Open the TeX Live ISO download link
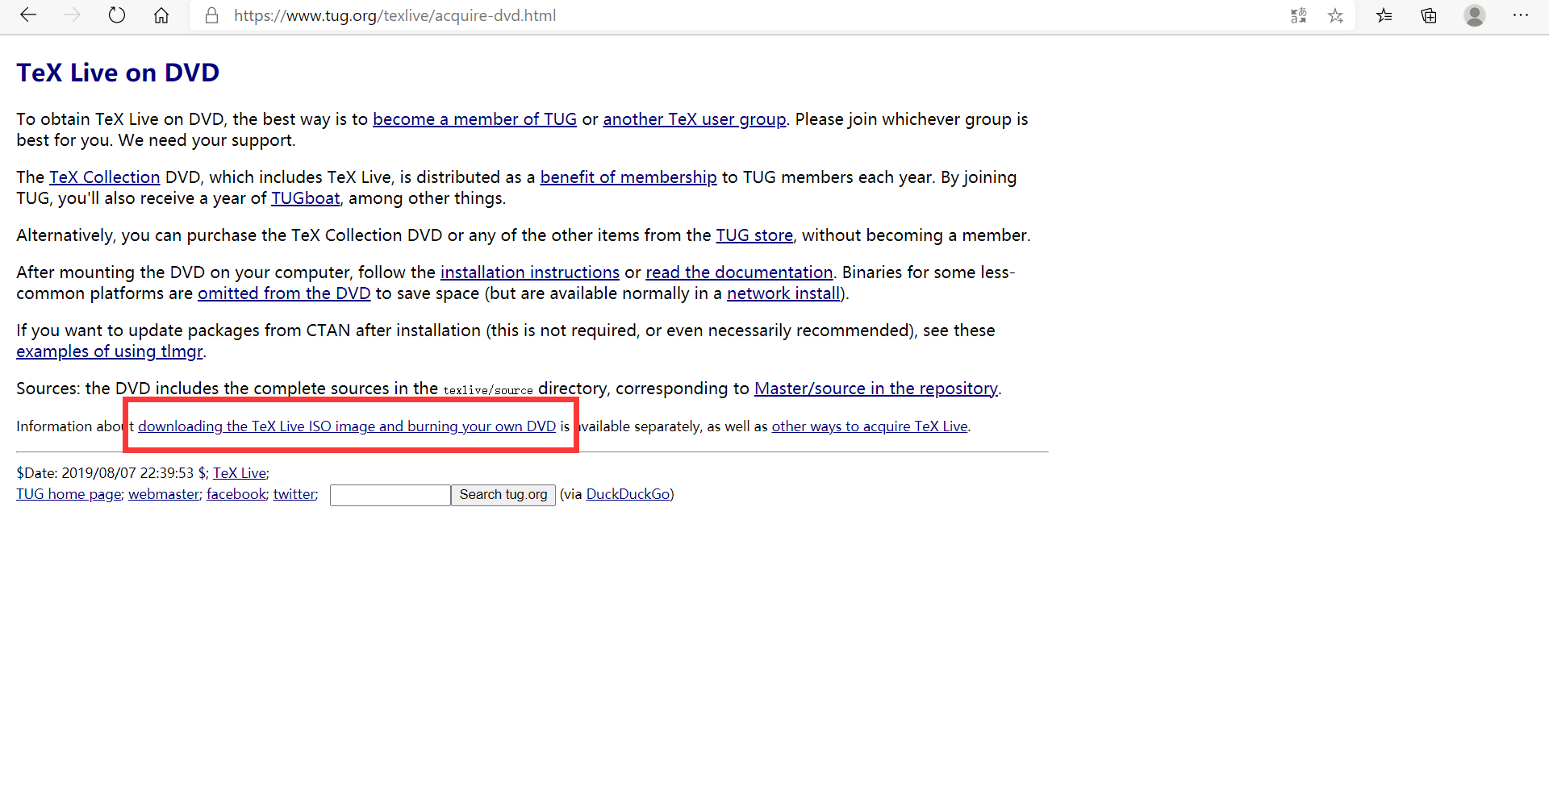The height and width of the screenshot is (794, 1549). tap(347, 426)
